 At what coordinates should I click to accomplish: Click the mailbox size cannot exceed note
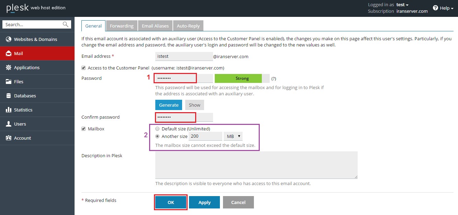pos(205,145)
